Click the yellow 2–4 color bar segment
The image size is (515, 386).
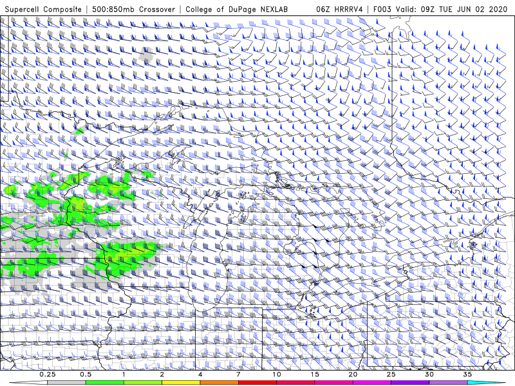point(181,383)
